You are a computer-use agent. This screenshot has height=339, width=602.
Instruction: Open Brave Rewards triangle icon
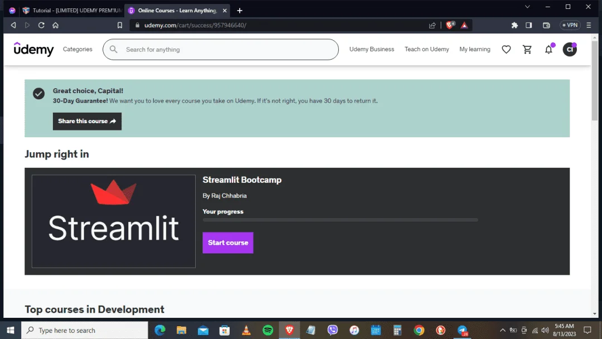coord(464,25)
